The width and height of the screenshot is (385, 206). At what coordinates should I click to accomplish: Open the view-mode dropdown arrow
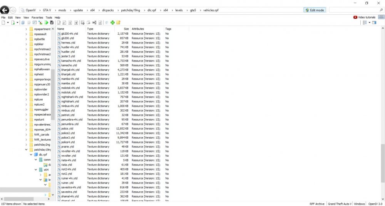click(x=369, y=23)
